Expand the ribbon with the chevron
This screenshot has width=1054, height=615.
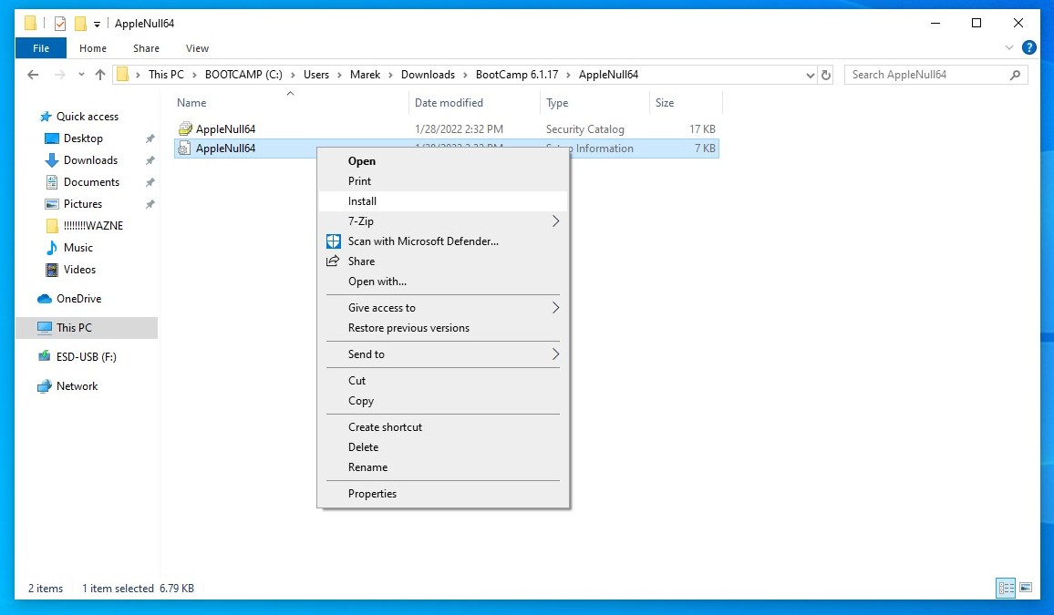1009,47
